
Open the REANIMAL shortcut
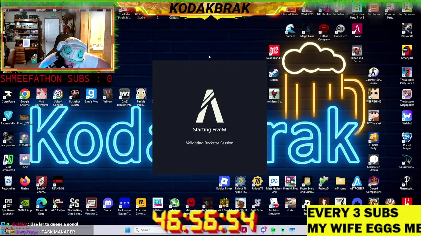(58, 183)
